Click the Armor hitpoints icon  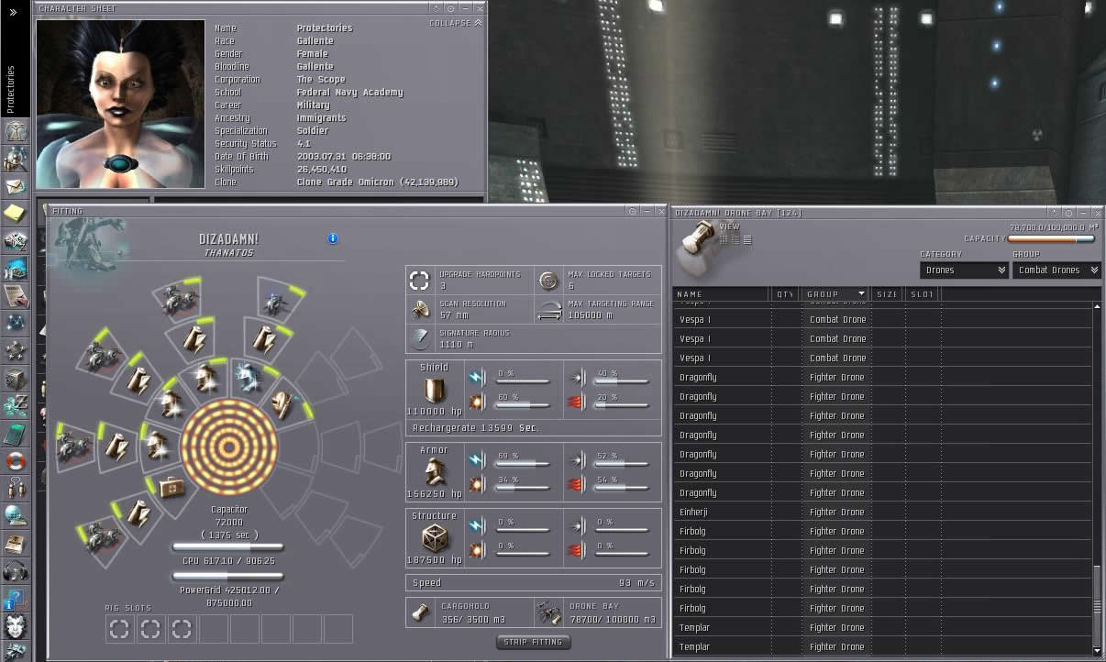pyautogui.click(x=435, y=471)
